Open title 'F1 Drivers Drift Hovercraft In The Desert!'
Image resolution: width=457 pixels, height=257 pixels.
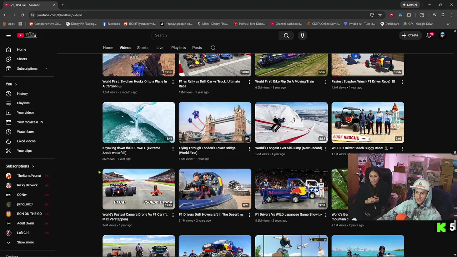click(209, 215)
